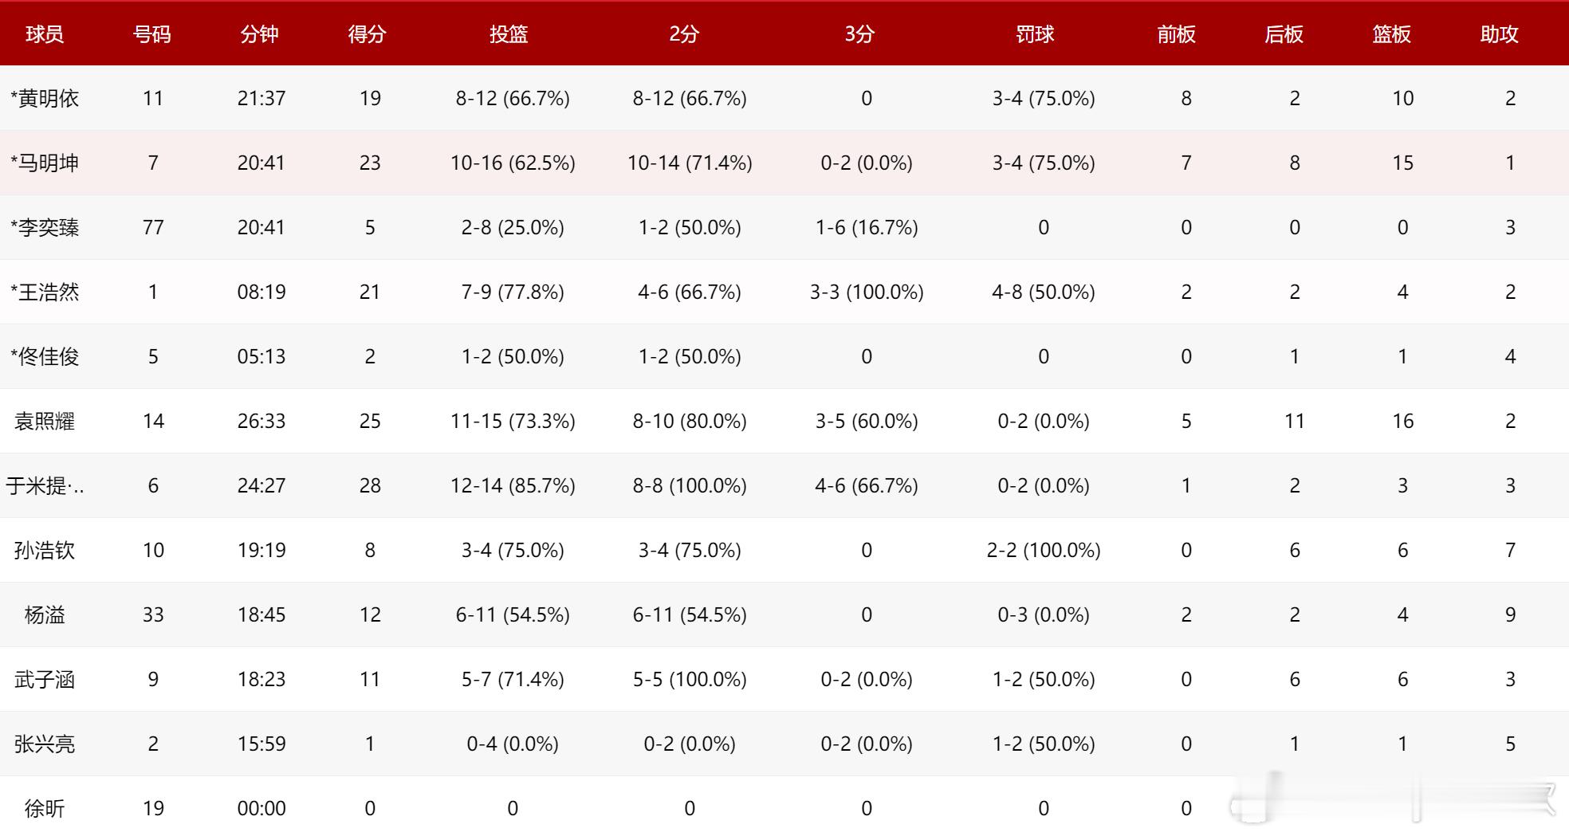The image size is (1569, 840).
Task: Sort by the 篮板 column header
Action: (1392, 34)
